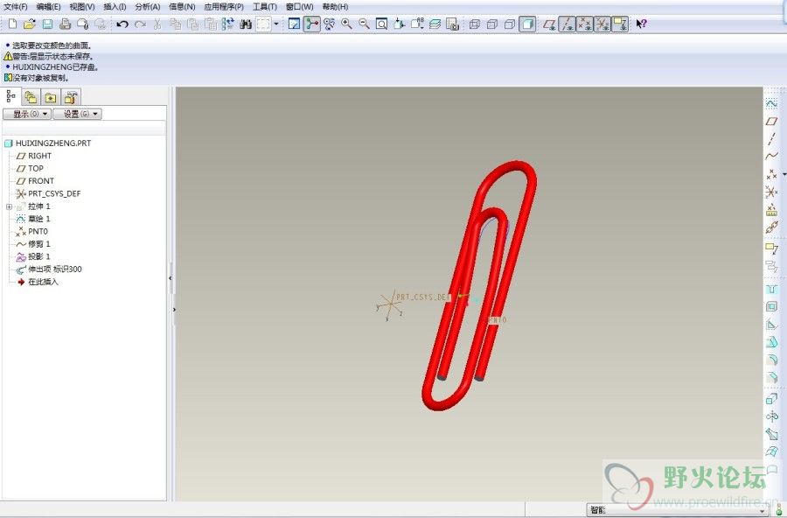Create a new file
The width and height of the screenshot is (787, 518).
coord(12,24)
